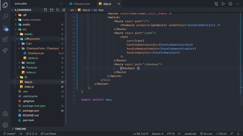The width and height of the screenshot is (243, 136).
Task: Open the Explorer view in activity bar
Action: point(5,5)
